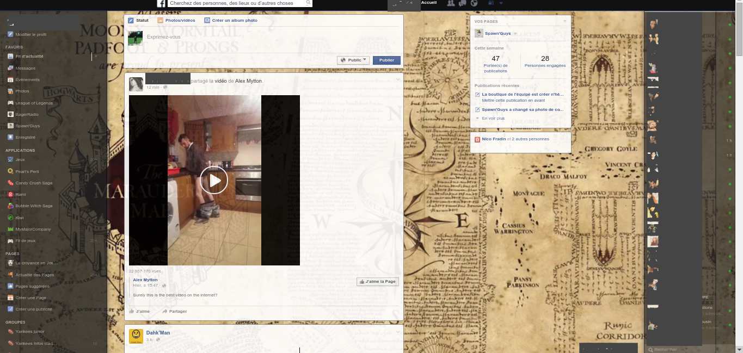Click the Pages suggérées icon
Screen dimensions: 743x353
[x=10, y=286]
